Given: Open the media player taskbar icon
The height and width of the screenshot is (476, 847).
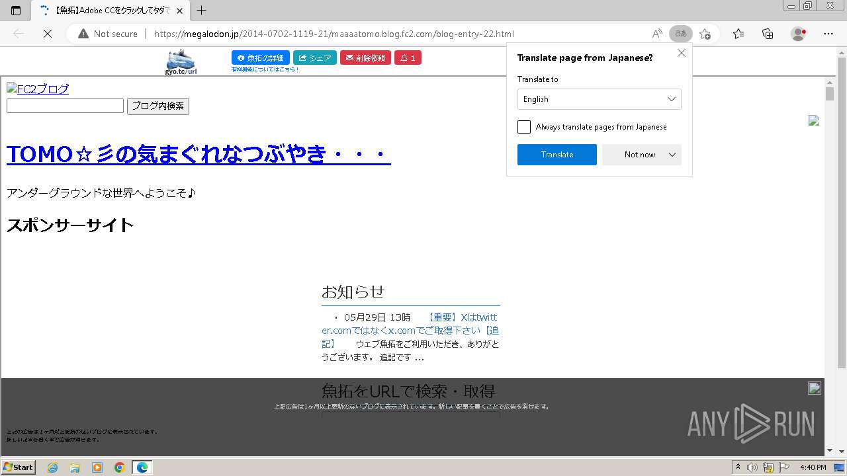Looking at the screenshot, I should click(x=97, y=467).
